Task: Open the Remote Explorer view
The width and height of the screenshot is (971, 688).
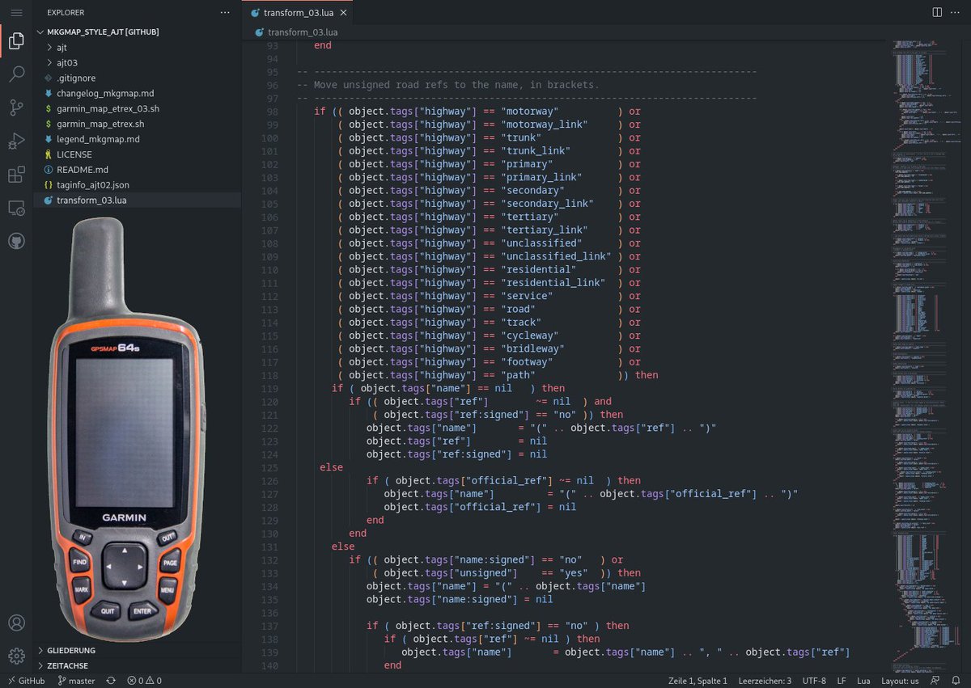Action: click(16, 208)
